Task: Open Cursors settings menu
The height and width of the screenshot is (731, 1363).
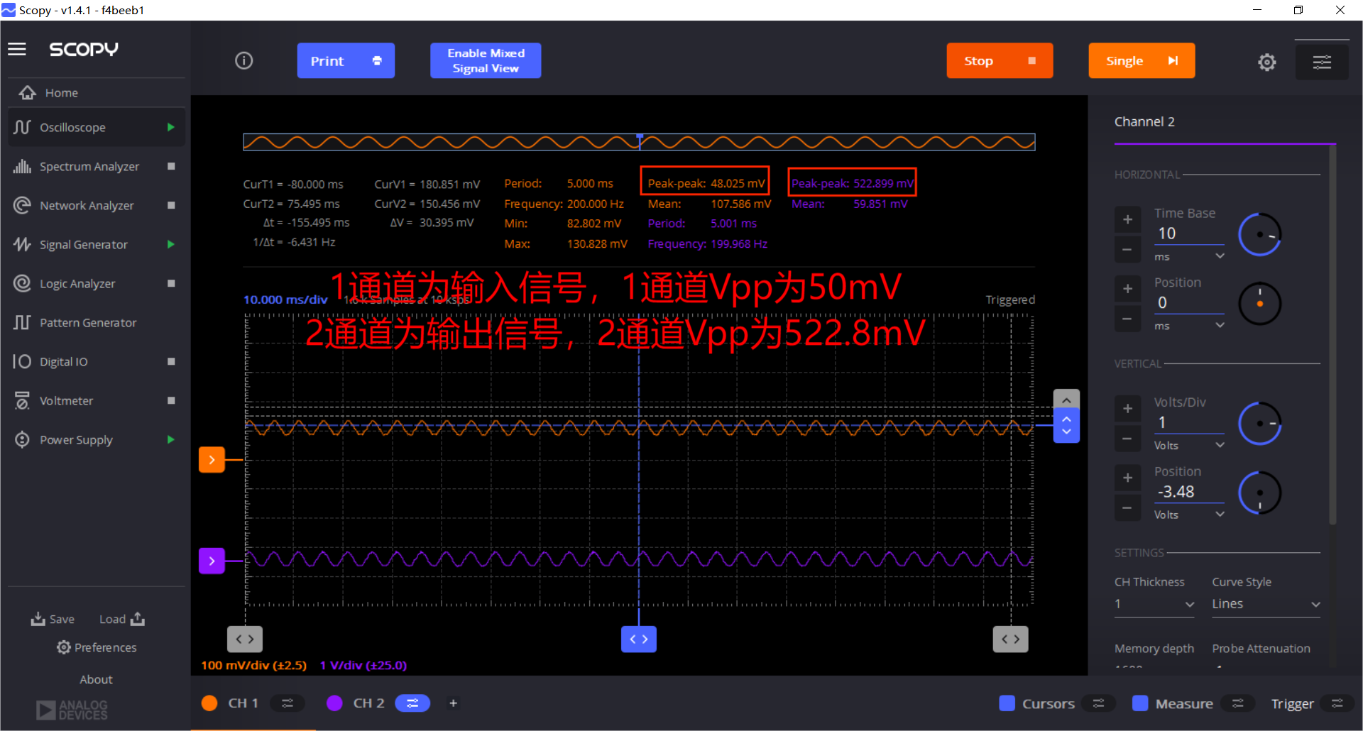Action: tap(1099, 703)
